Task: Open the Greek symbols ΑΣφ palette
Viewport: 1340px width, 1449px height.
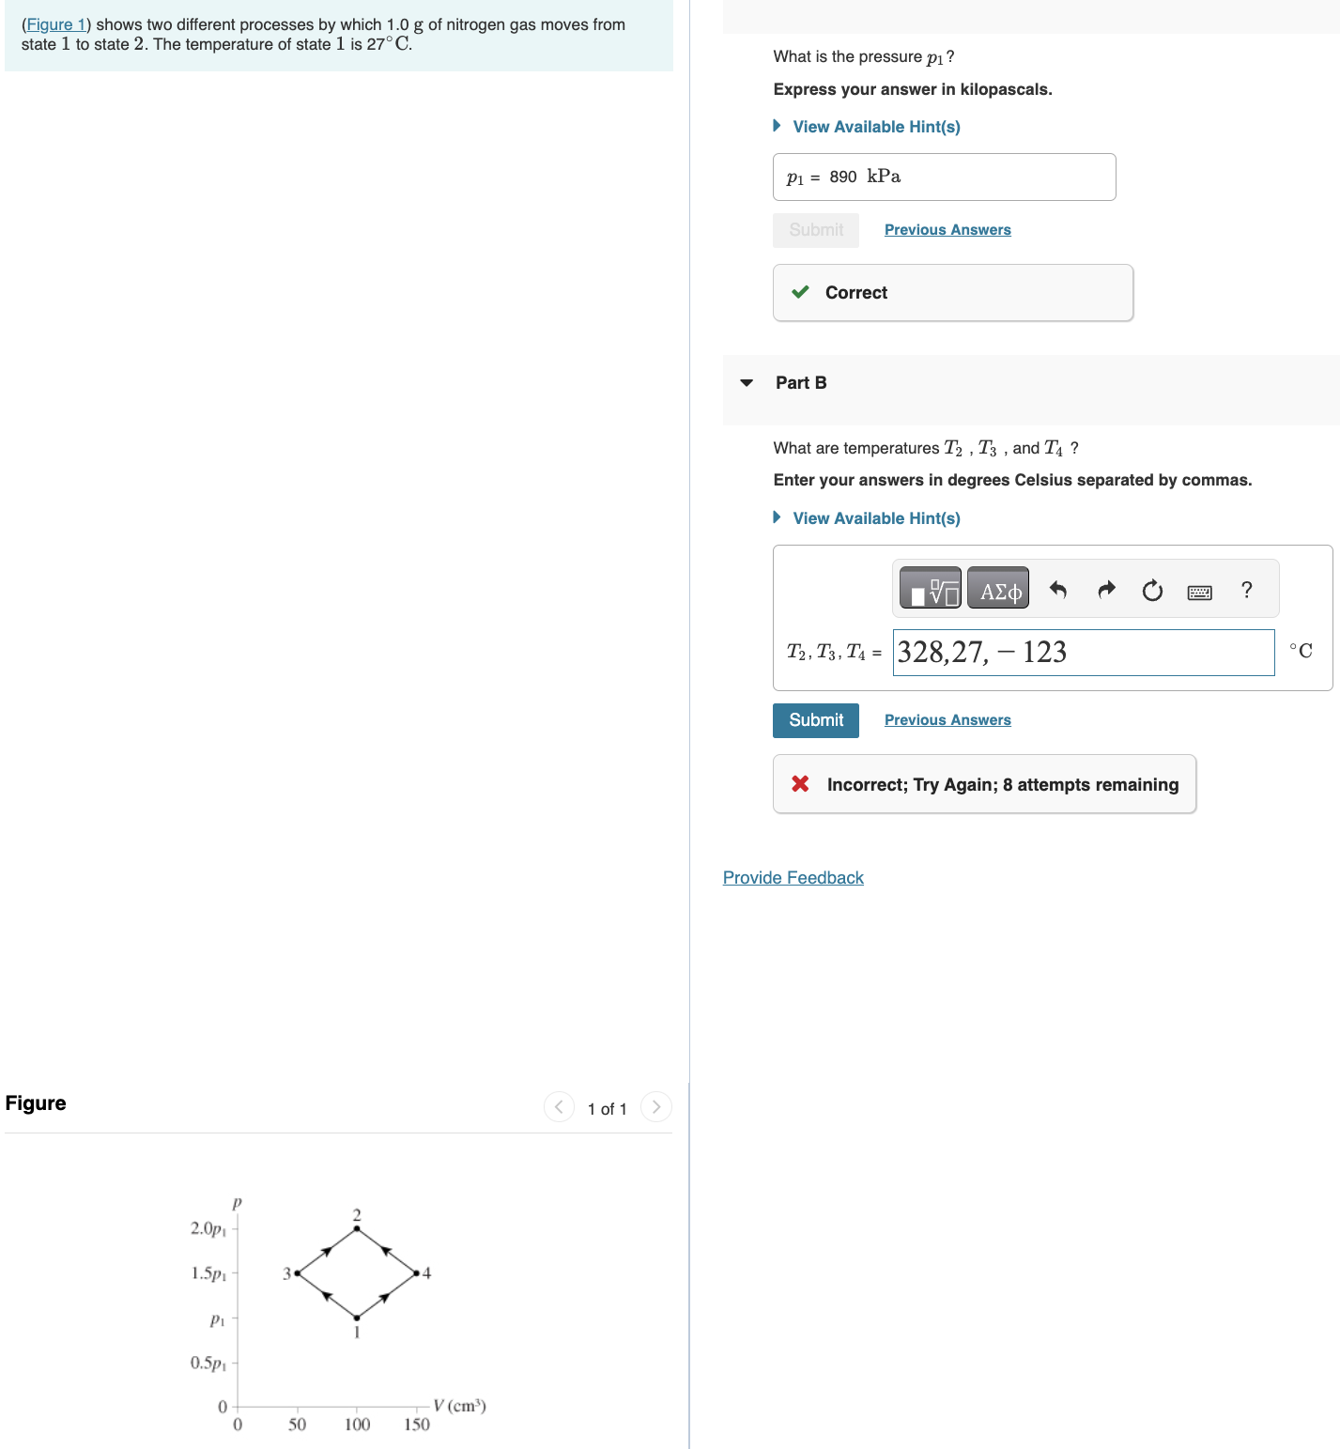Action: [x=996, y=589]
